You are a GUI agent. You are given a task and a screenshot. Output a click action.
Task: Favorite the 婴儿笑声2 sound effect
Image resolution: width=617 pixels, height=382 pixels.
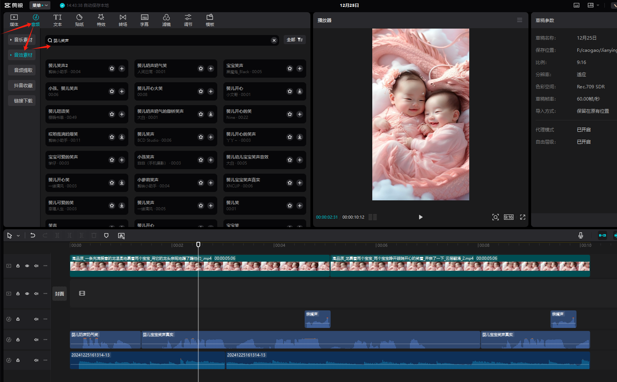tap(112, 69)
